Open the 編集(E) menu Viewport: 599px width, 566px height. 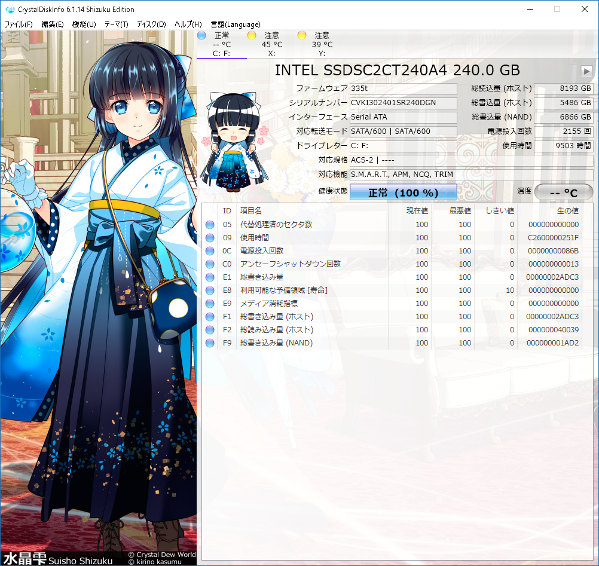tap(53, 25)
